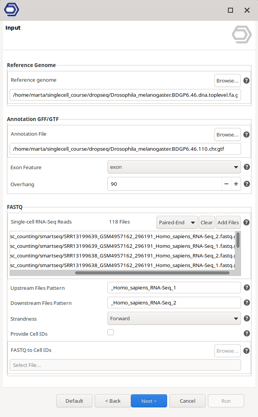Click the Upstream Files Pattern field
The width and height of the screenshot is (258, 417).
click(174, 288)
